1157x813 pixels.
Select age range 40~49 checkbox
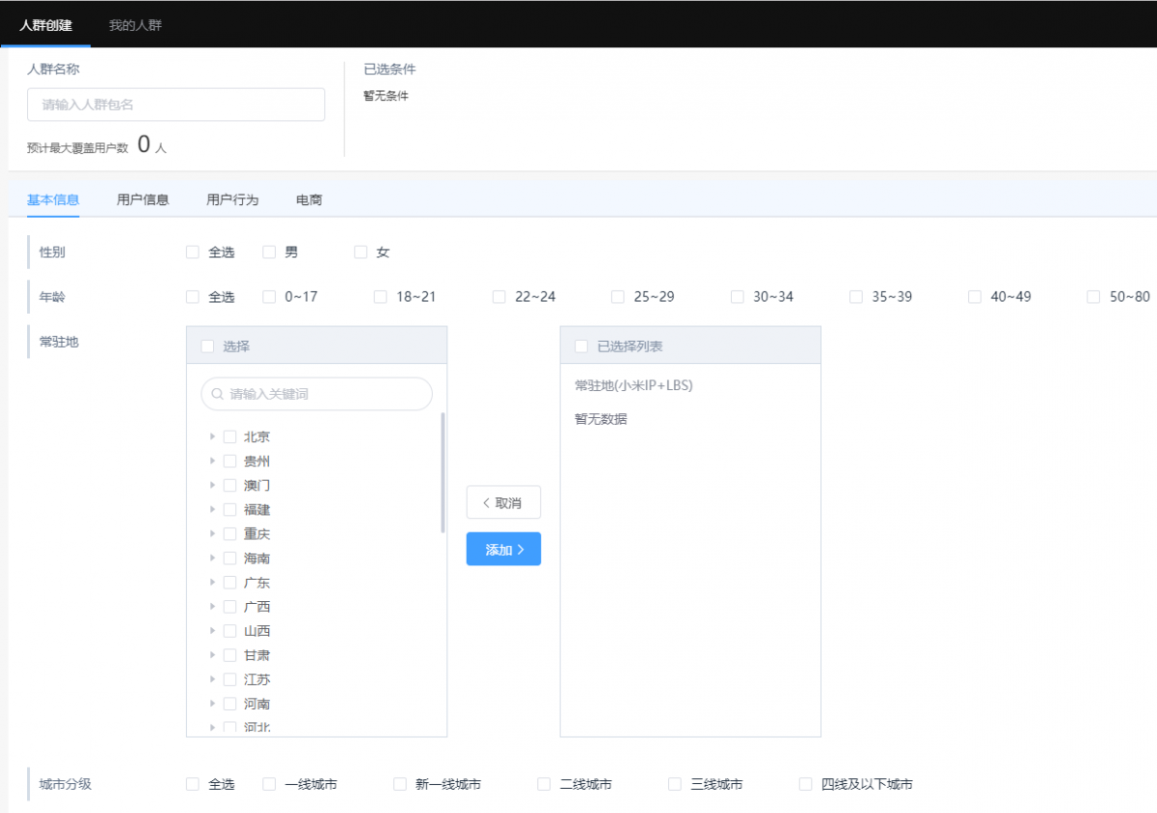[x=975, y=297]
